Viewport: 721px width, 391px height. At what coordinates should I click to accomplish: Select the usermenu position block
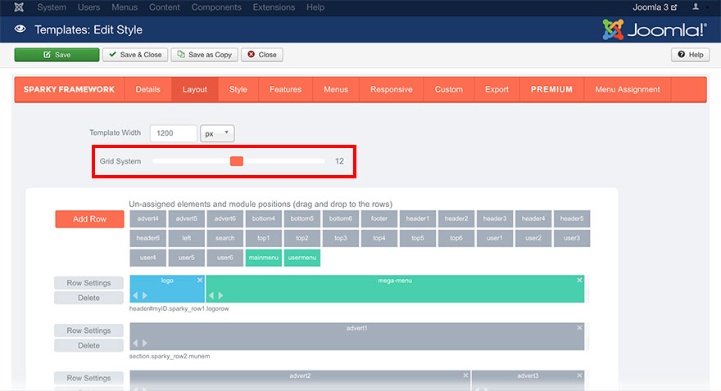302,258
